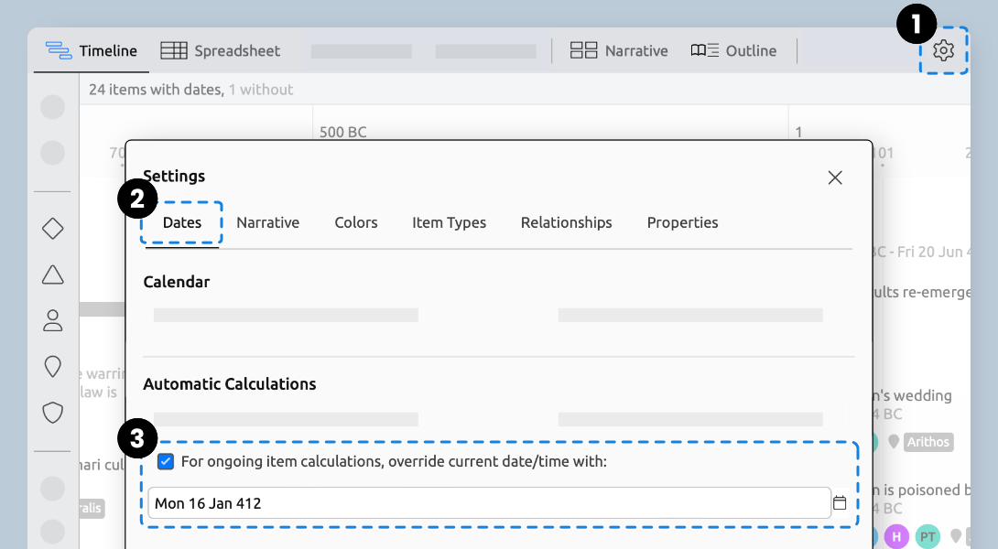This screenshot has height=549, width=998.
Task: Open the Outline view
Action: (733, 51)
